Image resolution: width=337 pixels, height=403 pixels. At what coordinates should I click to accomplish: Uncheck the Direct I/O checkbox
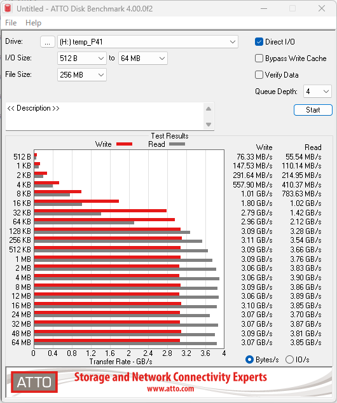point(259,42)
